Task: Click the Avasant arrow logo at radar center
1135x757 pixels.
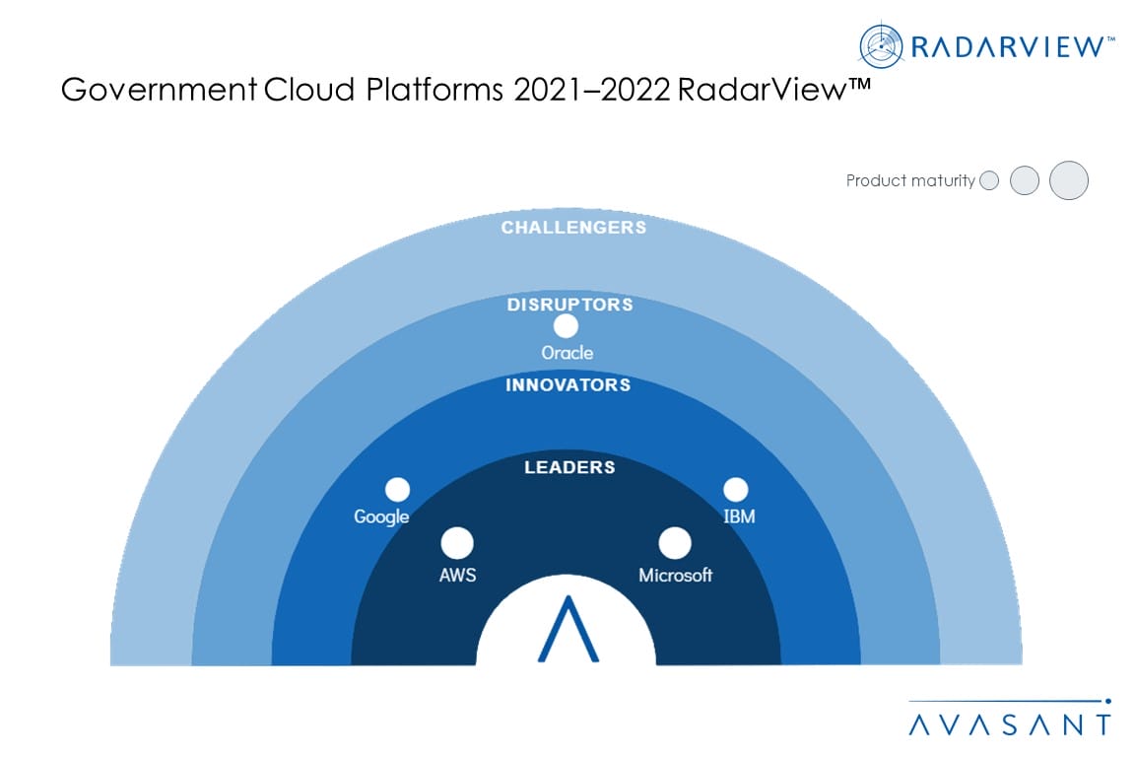Action: coord(567,629)
